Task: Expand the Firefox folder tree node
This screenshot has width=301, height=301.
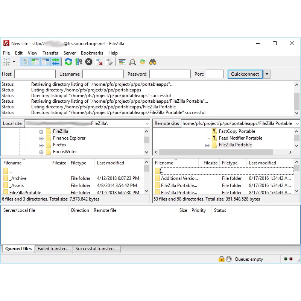Action: (x=41, y=145)
